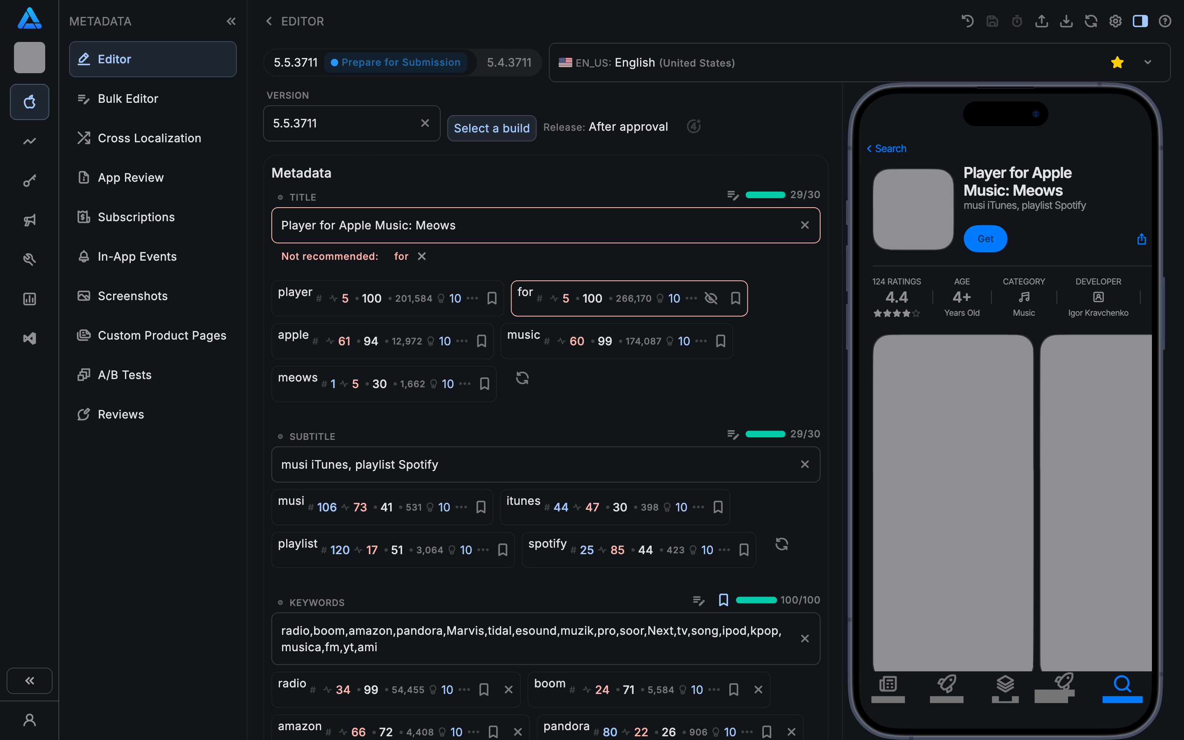Viewport: 1184px width, 740px height.
Task: Expand the EN_US language dropdown
Action: pyautogui.click(x=1147, y=62)
